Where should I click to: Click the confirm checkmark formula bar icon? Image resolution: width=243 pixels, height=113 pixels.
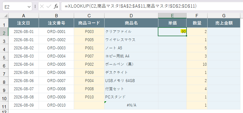49,6
